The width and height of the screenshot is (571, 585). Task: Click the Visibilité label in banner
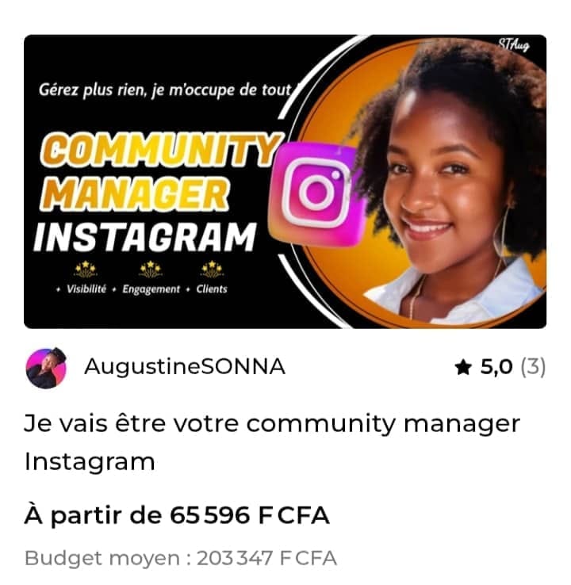[x=86, y=289]
